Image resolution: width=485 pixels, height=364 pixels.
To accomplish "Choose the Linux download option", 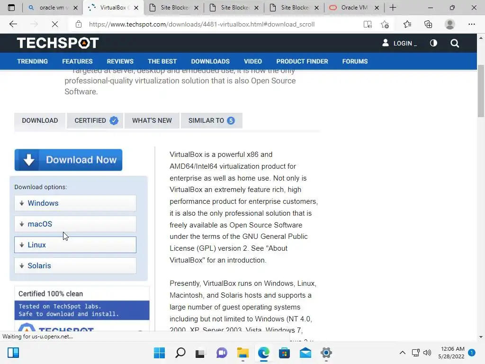I will click(75, 245).
